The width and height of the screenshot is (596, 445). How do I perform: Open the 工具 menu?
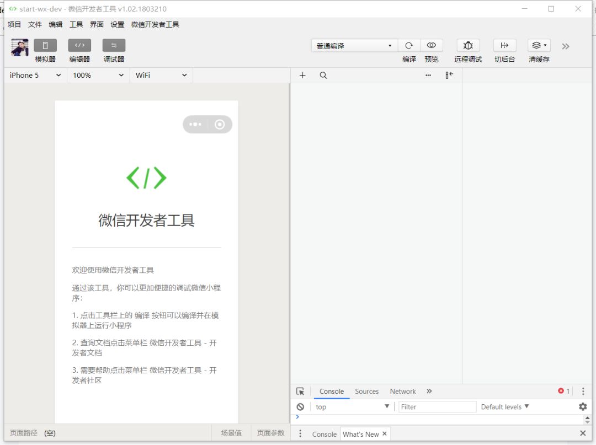[76, 25]
